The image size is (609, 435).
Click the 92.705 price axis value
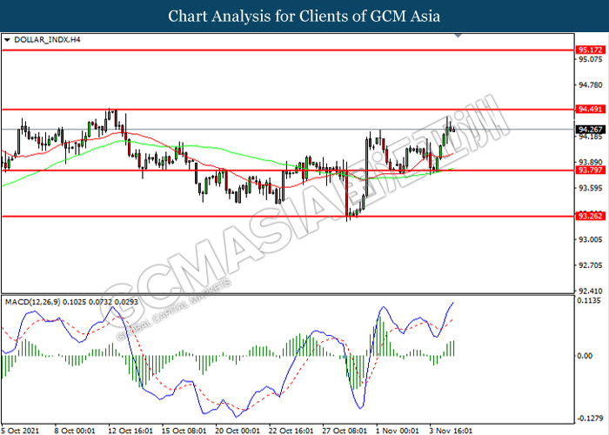tap(591, 265)
